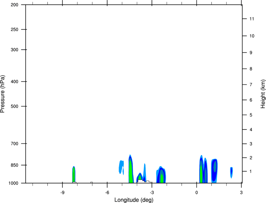This screenshot has height=203, width=266.
Task: Click the tall green plume near longitude -4.5
Action: [131, 169]
